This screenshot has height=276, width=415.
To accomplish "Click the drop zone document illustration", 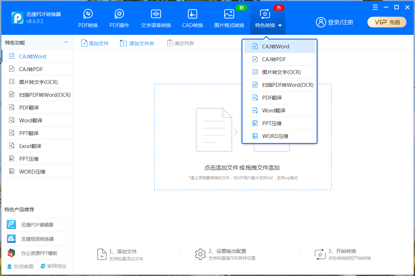I will 214,130.
